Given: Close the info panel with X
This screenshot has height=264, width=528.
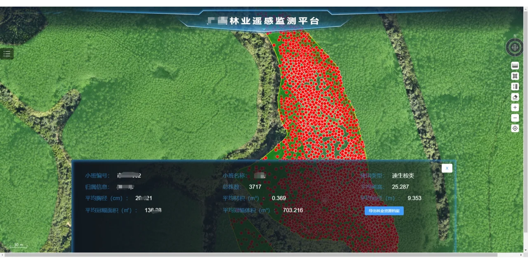Looking at the screenshot, I should click(447, 168).
